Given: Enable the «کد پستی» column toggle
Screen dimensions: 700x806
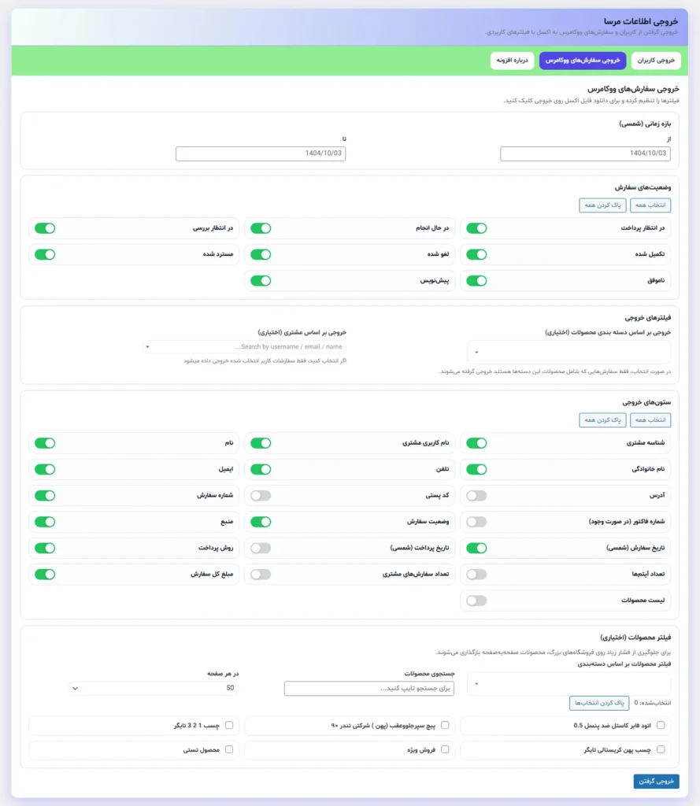Looking at the screenshot, I should point(261,495).
